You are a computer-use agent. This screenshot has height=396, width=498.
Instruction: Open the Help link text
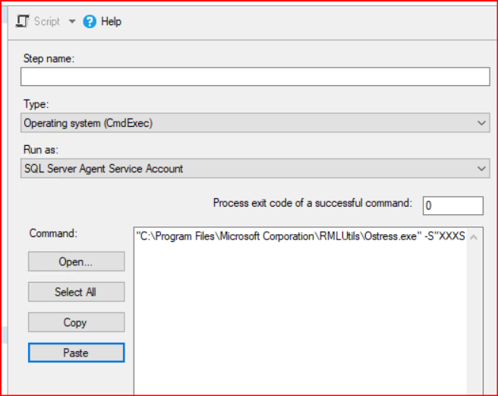click(x=111, y=21)
